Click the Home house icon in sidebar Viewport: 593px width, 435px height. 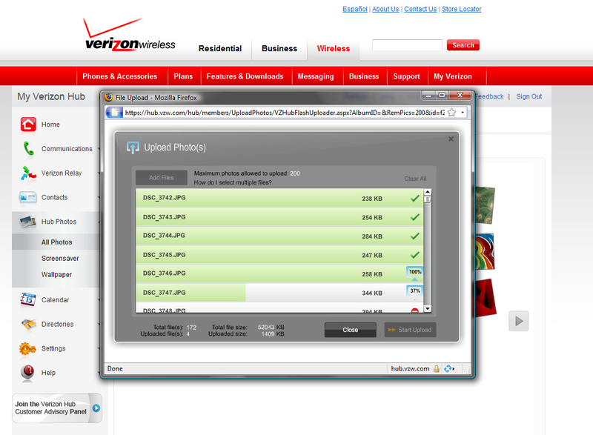coord(28,124)
